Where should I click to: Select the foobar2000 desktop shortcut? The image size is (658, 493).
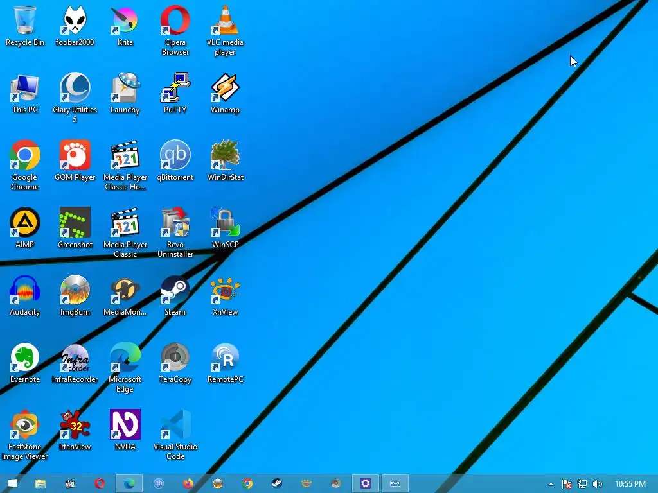[x=75, y=26]
